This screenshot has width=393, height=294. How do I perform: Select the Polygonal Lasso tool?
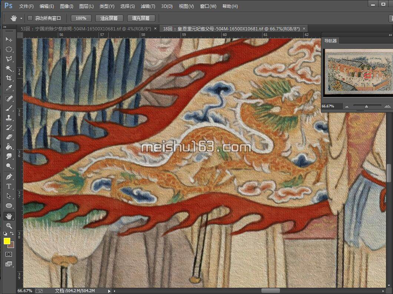pyautogui.click(x=9, y=59)
